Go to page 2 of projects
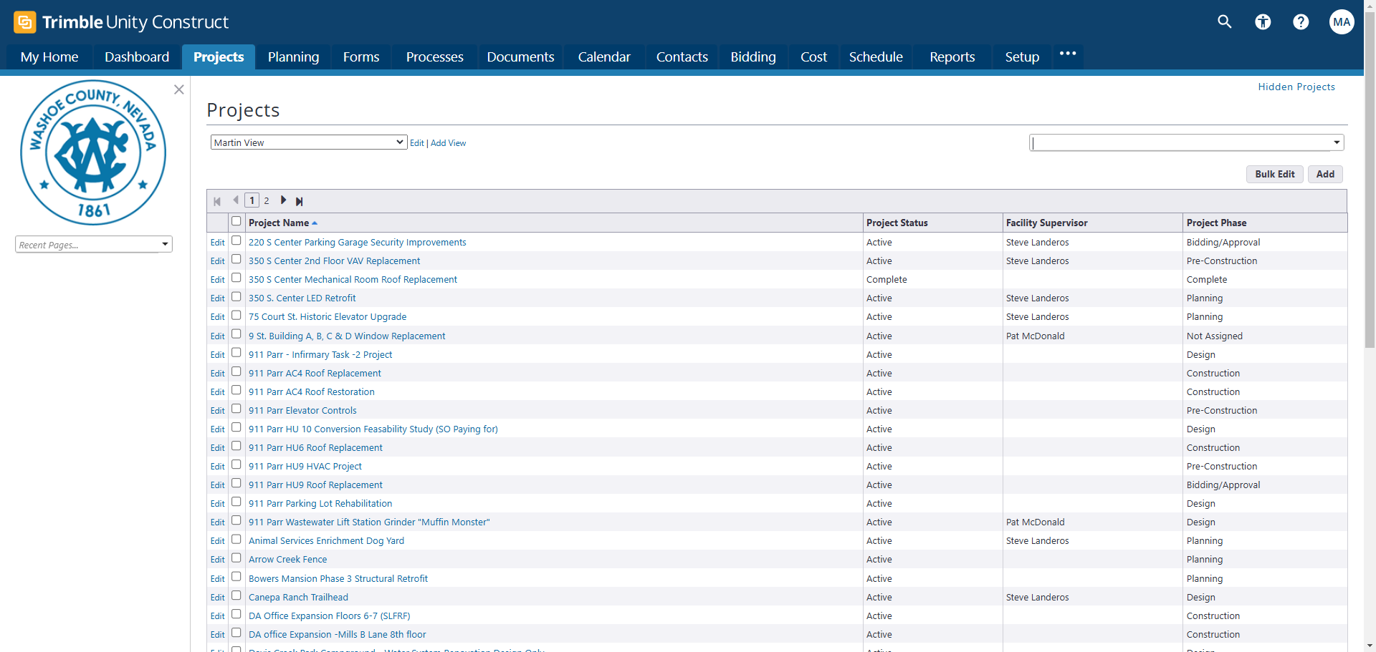Screen dimensions: 1376x652 click(x=267, y=201)
